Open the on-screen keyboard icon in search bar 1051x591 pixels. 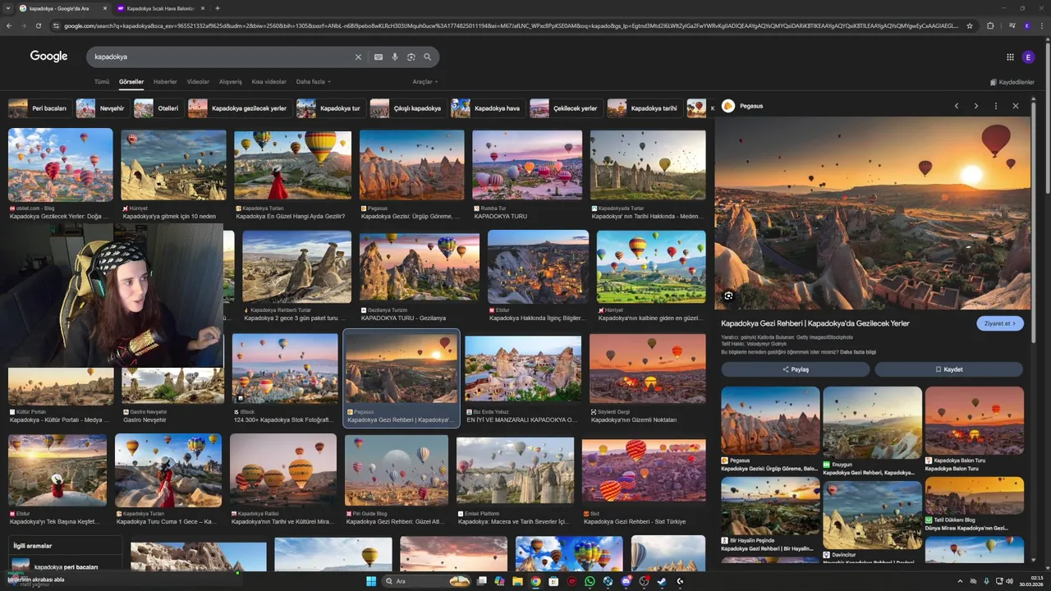[x=378, y=57]
